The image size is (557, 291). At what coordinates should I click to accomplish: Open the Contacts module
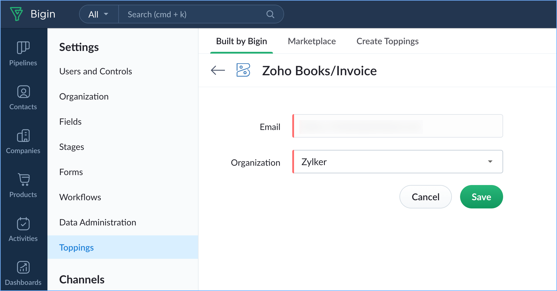pyautogui.click(x=23, y=97)
